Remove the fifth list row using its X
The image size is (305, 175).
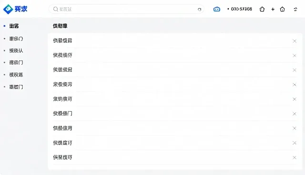click(x=295, y=99)
